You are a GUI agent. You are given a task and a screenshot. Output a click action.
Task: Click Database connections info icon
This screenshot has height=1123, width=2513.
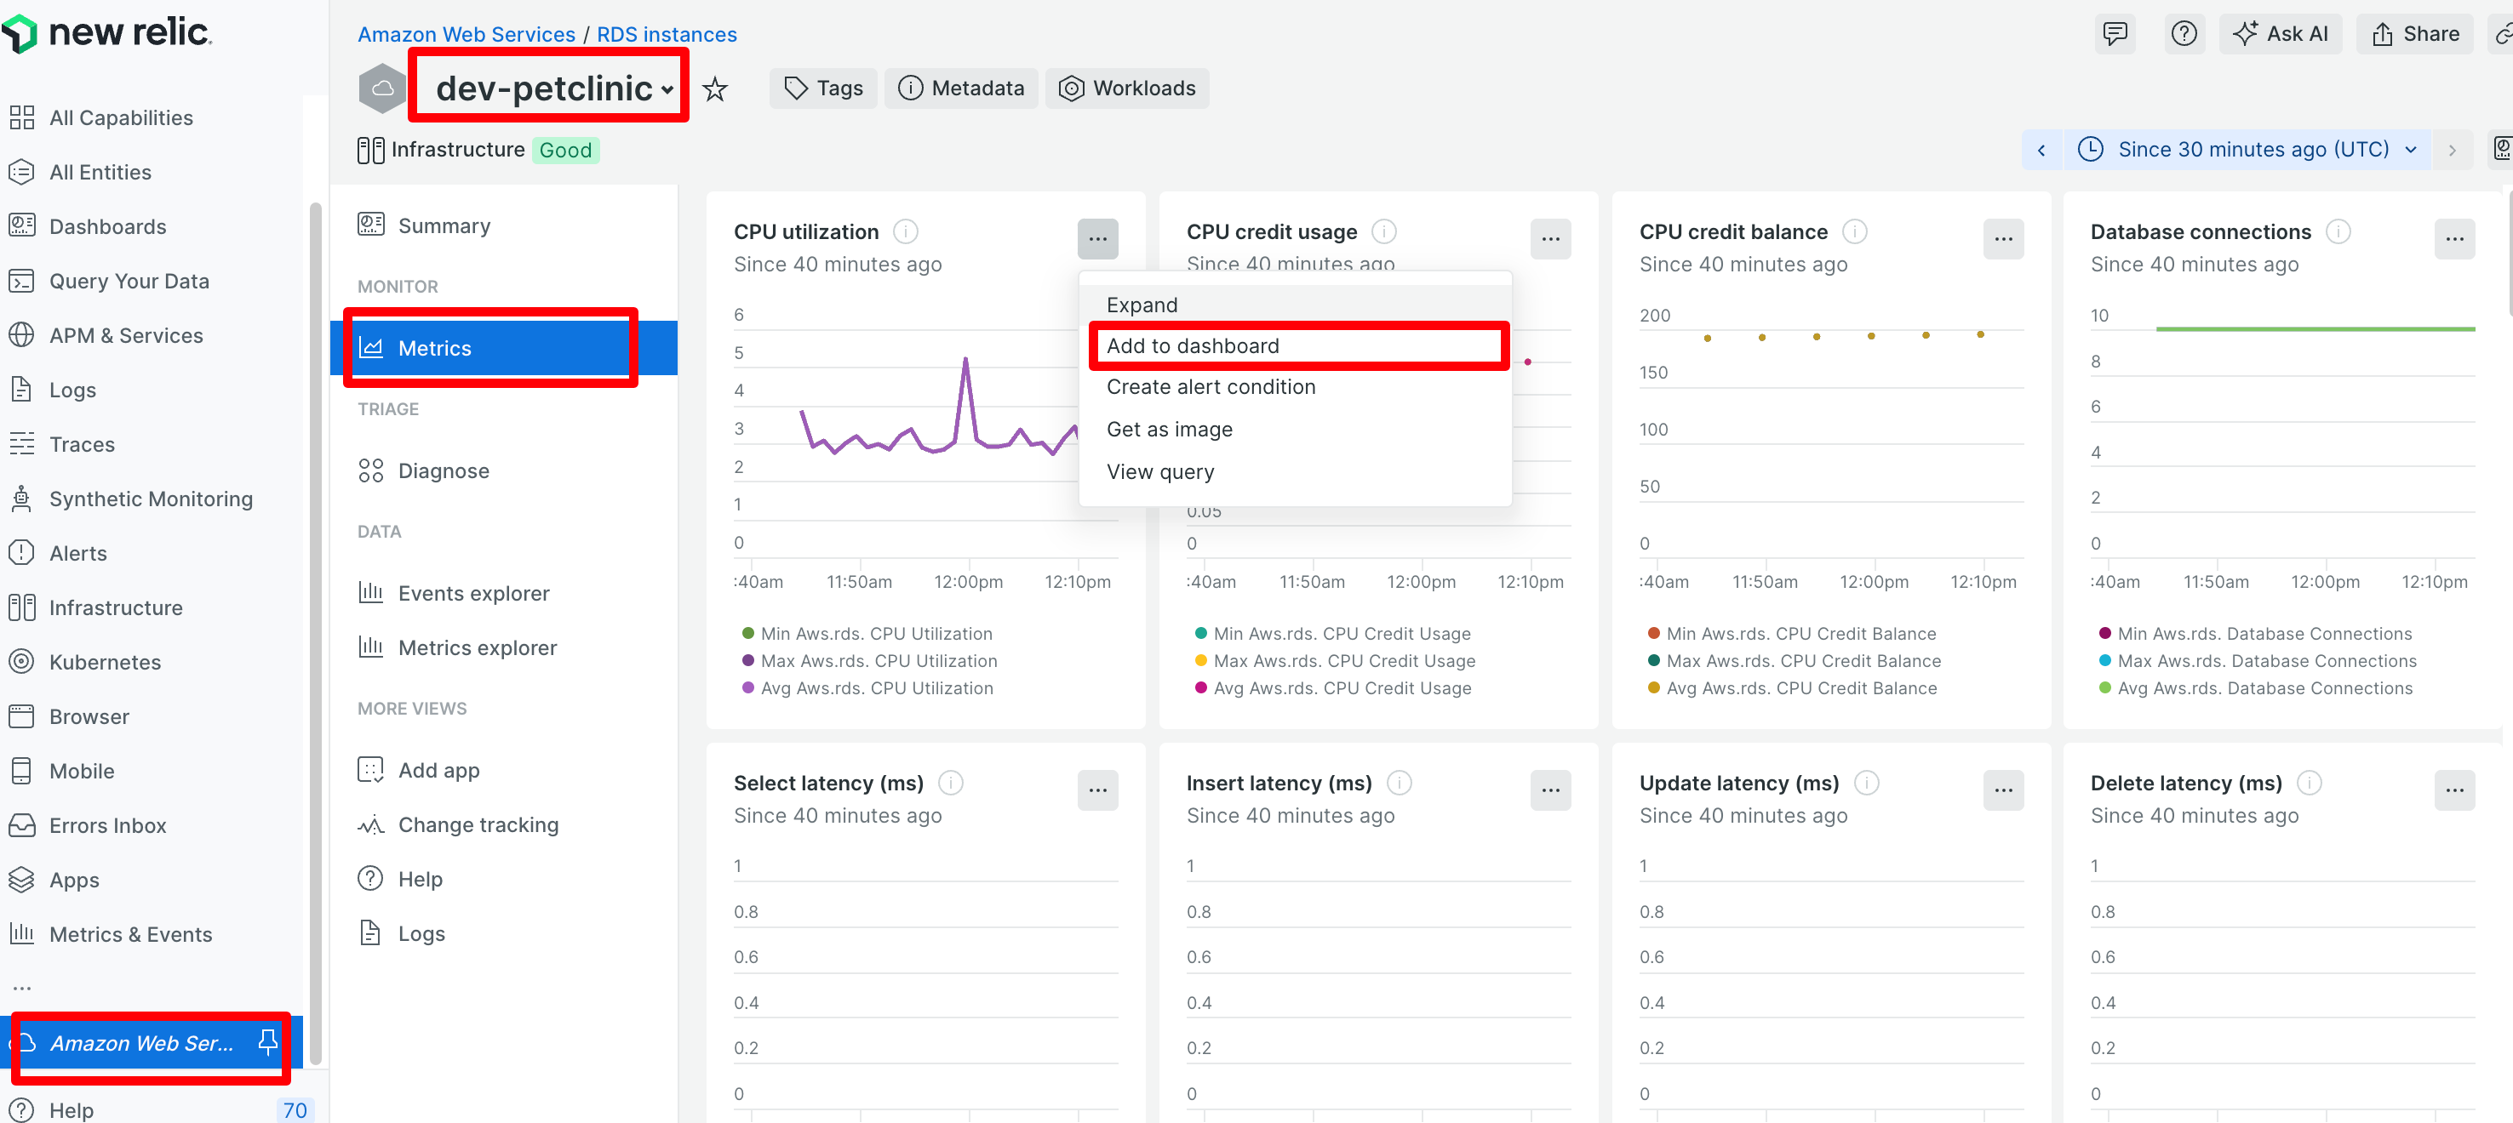click(2338, 232)
